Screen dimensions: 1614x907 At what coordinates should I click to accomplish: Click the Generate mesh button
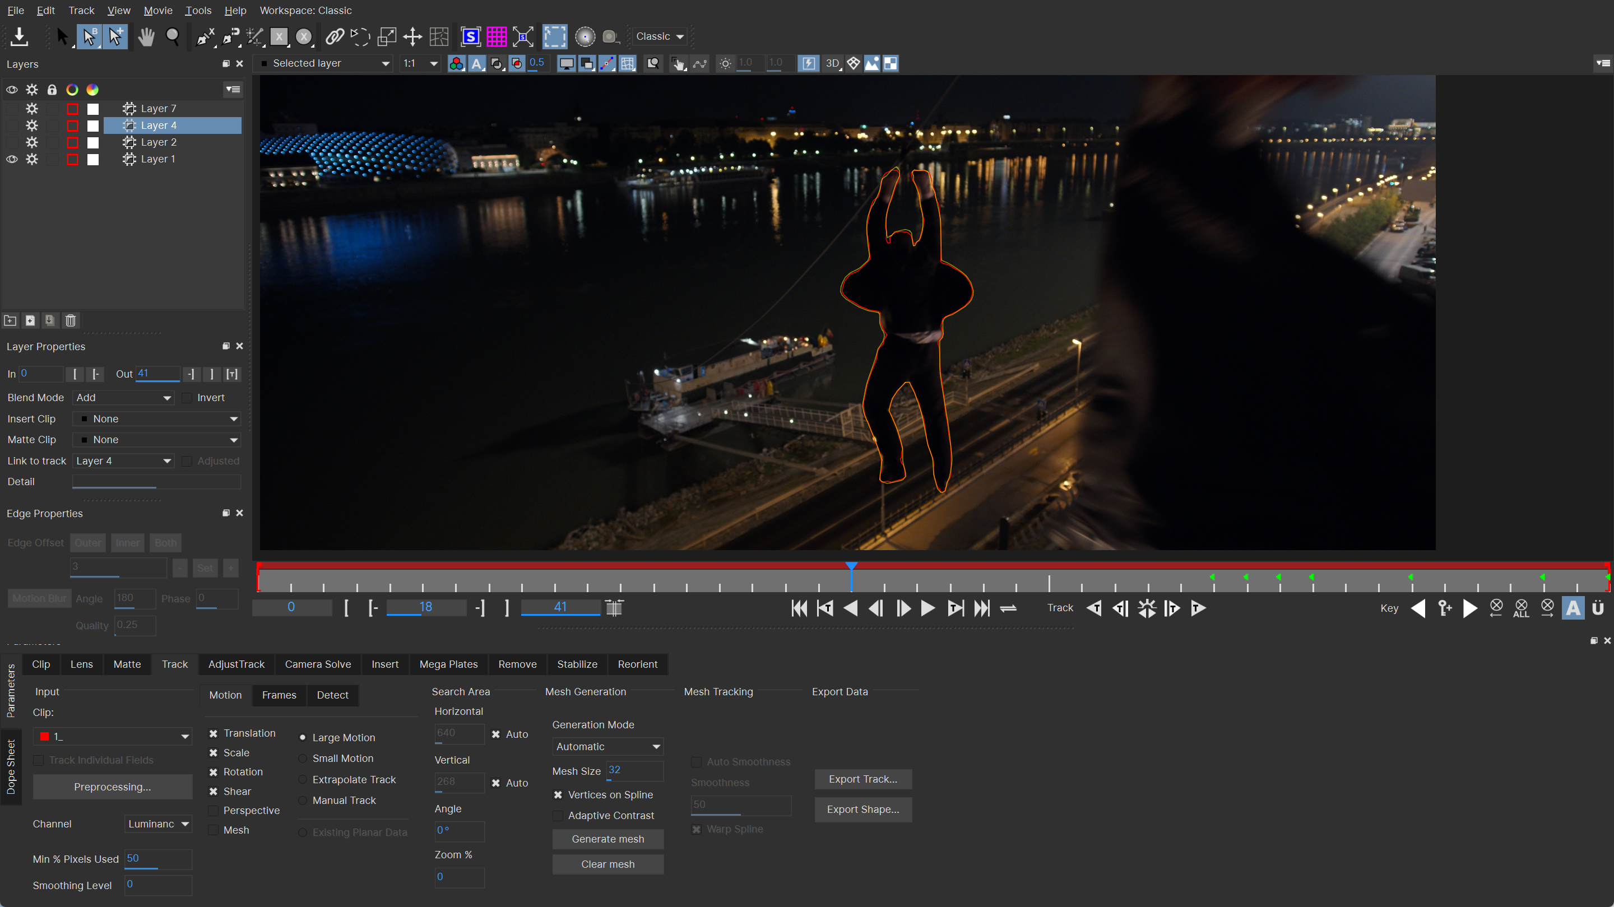(x=607, y=839)
